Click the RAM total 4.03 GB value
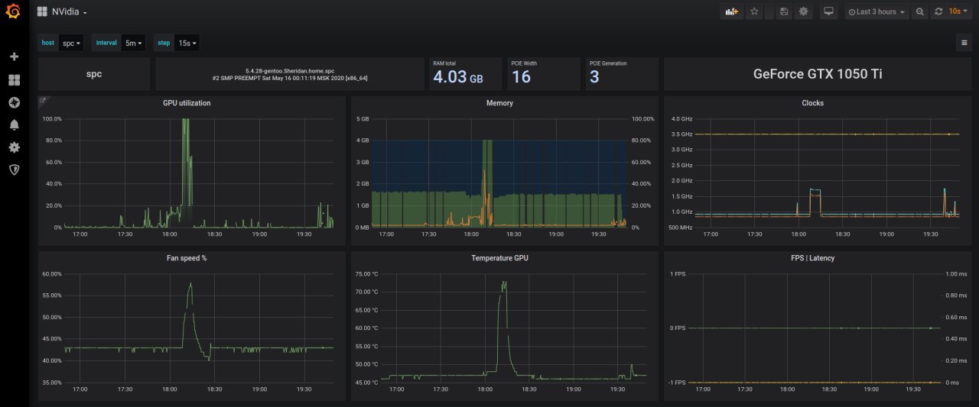Viewport: 979px width, 407px height. pyautogui.click(x=458, y=77)
